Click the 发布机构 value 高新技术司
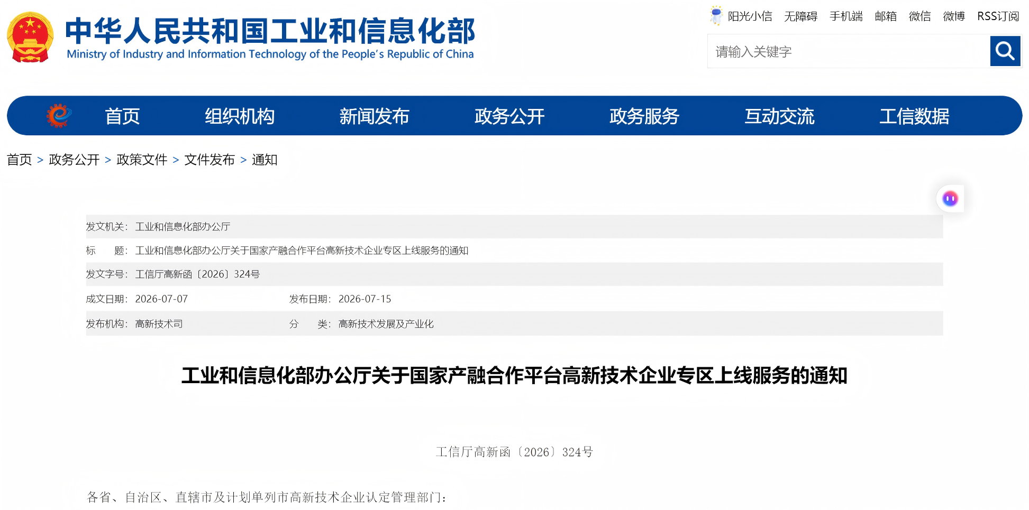1029x510 pixels. tap(159, 324)
